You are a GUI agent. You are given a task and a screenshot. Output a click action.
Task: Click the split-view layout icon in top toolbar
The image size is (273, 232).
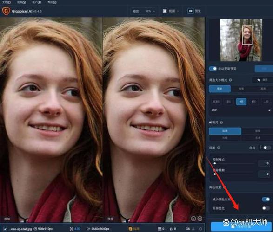[x=165, y=11]
